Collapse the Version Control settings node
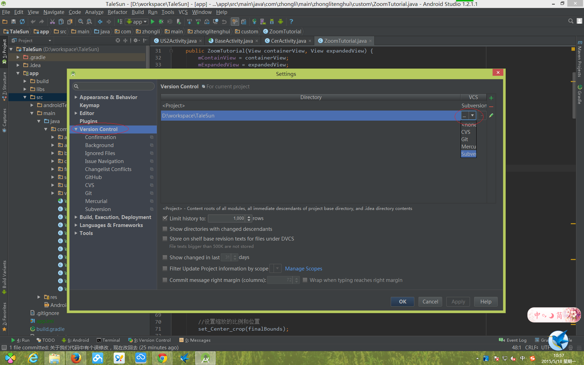 click(76, 129)
